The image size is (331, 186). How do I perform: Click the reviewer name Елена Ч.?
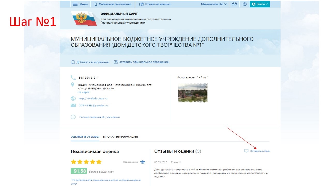[176, 162]
